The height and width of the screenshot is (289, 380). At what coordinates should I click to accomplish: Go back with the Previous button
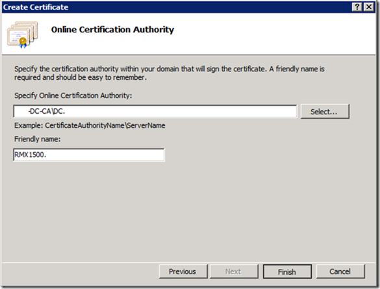pos(183,271)
